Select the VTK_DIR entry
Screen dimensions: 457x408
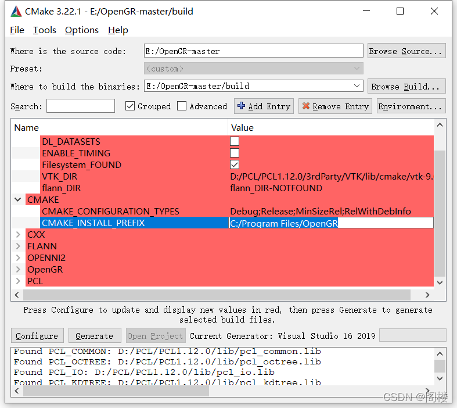(x=59, y=177)
